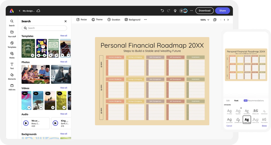Viewport: 271px width, 145px height.
Task: Open the Background color option in toolbar
Action: pos(133,19)
